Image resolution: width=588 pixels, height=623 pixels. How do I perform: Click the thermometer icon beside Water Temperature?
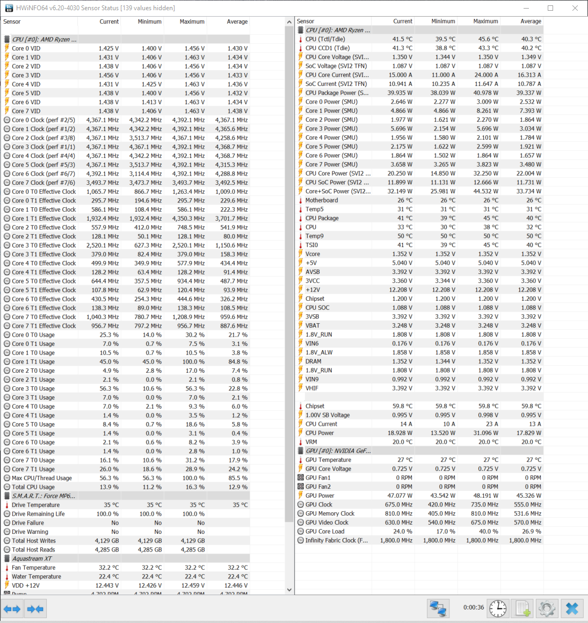coord(7,576)
